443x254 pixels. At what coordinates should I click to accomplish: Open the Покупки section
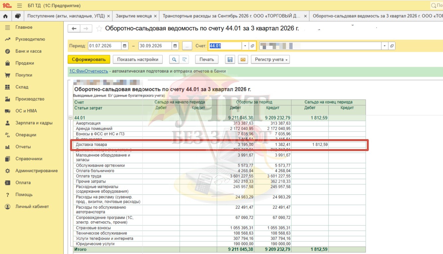click(24, 75)
